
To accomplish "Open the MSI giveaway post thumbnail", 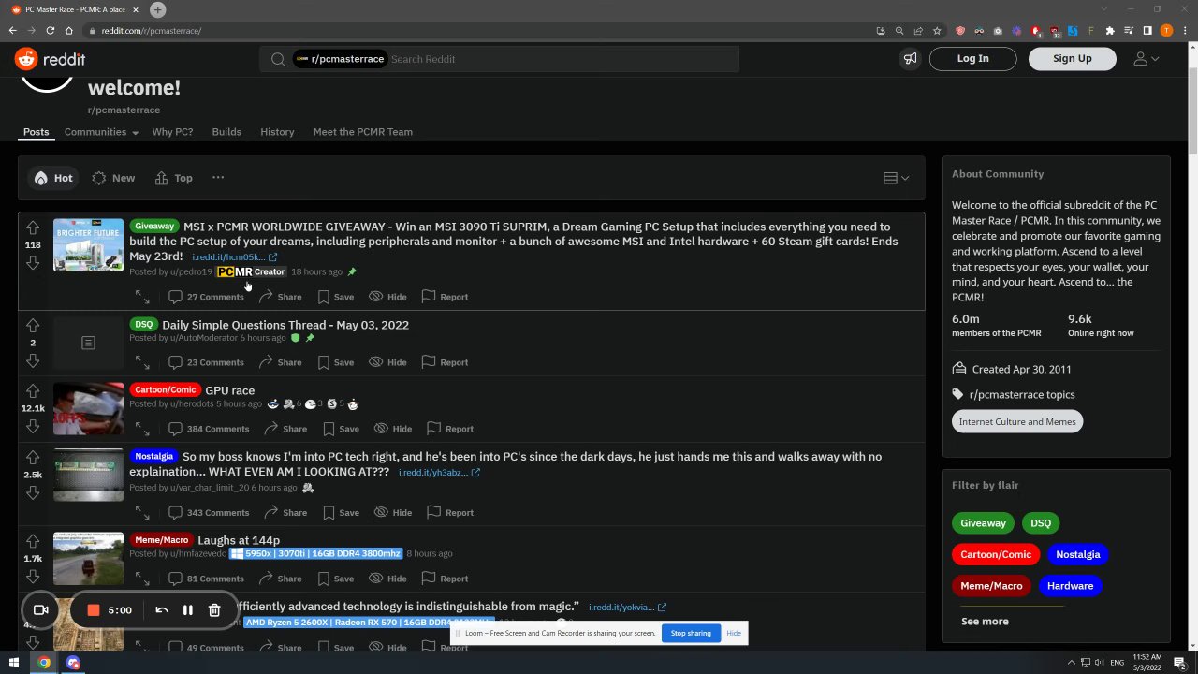I will tap(88, 245).
